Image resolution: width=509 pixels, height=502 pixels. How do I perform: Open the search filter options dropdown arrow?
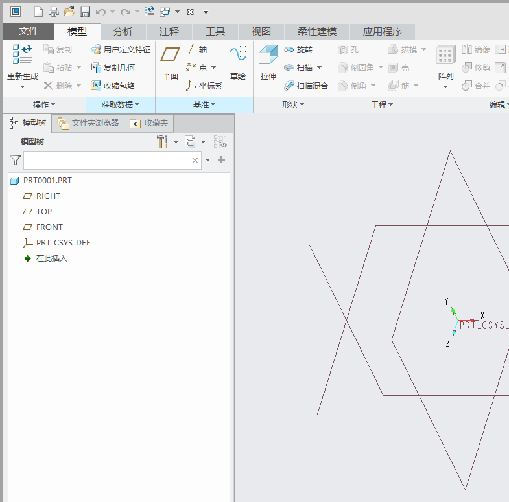click(207, 160)
